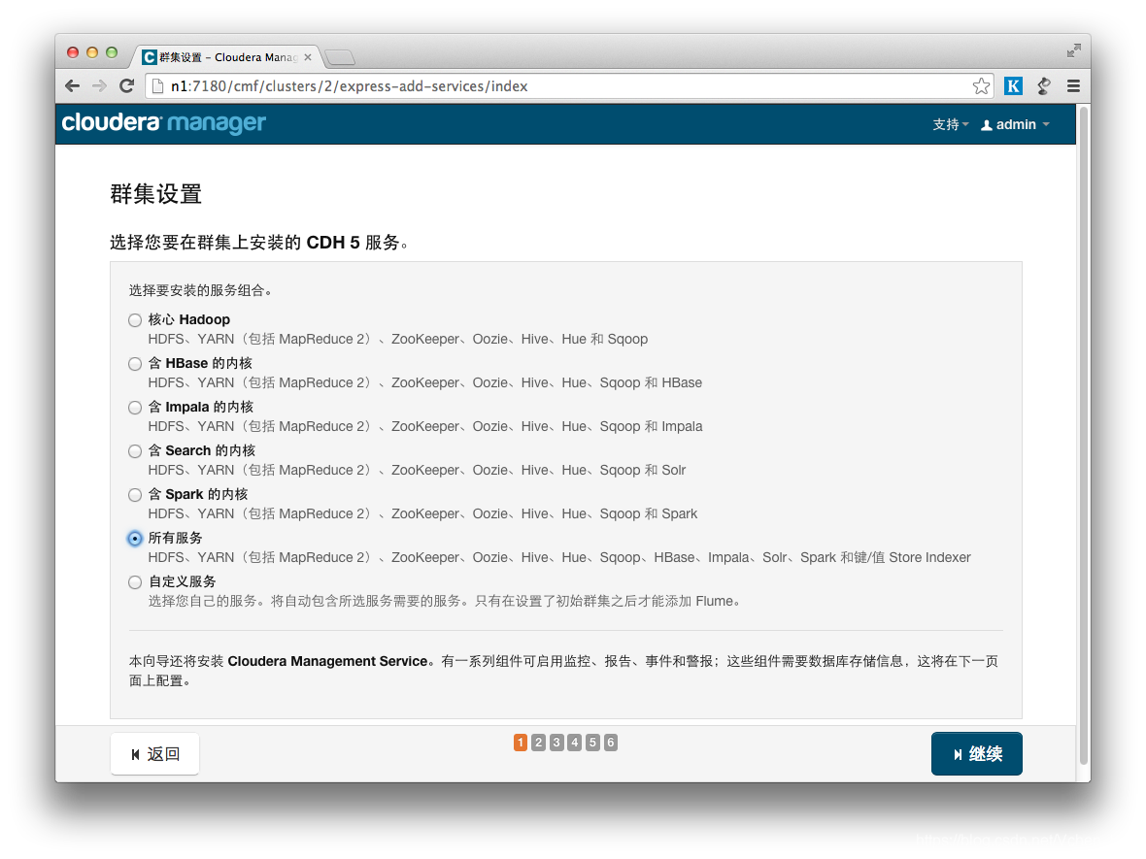Click the description listing Store Indexer
The image size is (1146, 859).
point(559,557)
